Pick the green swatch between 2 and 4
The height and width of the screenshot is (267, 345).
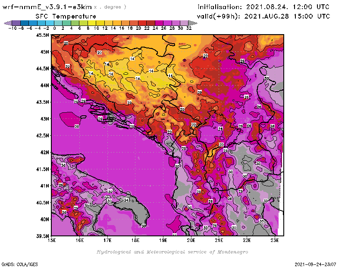pos(67,23)
